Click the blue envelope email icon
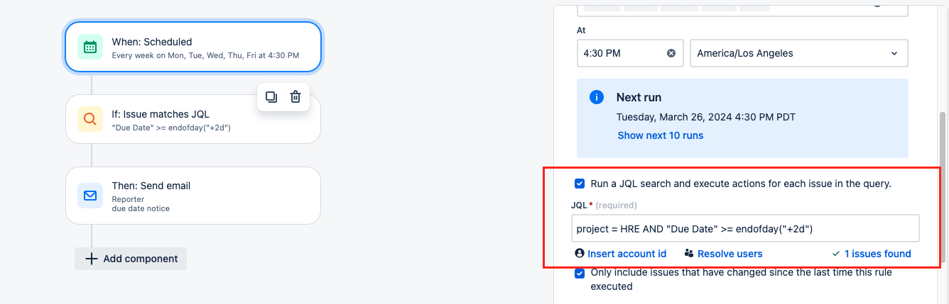The height and width of the screenshot is (304, 949). [90, 196]
